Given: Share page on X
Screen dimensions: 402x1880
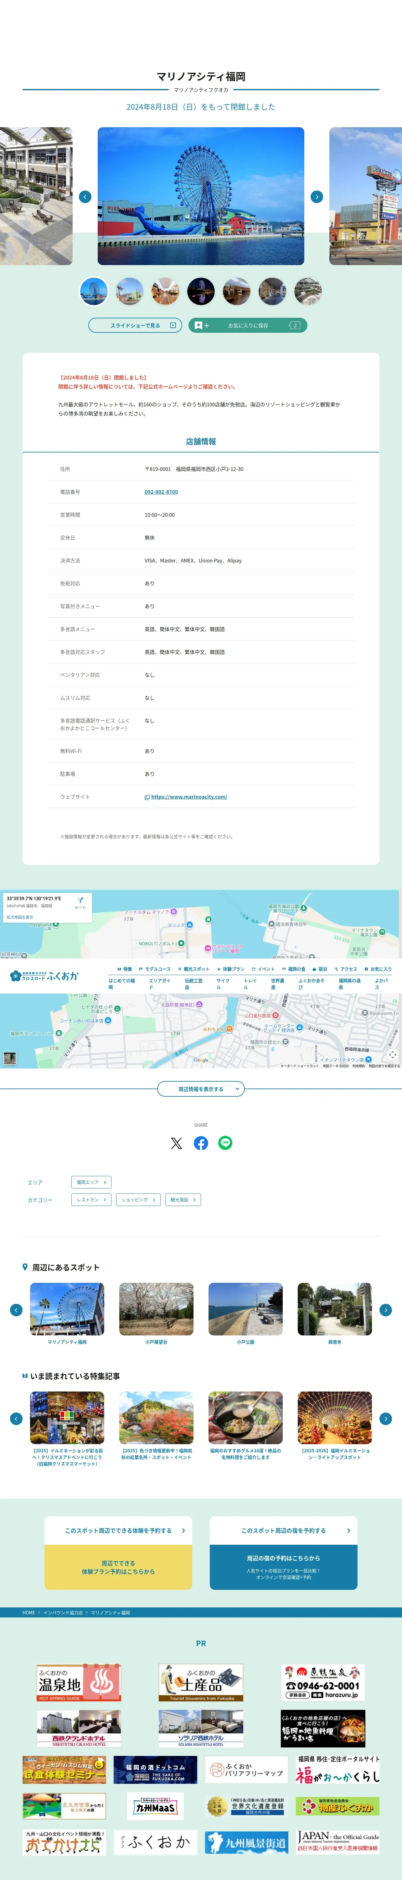Looking at the screenshot, I should pyautogui.click(x=177, y=1143).
